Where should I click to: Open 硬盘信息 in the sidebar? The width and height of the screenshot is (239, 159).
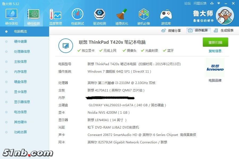click(20, 82)
